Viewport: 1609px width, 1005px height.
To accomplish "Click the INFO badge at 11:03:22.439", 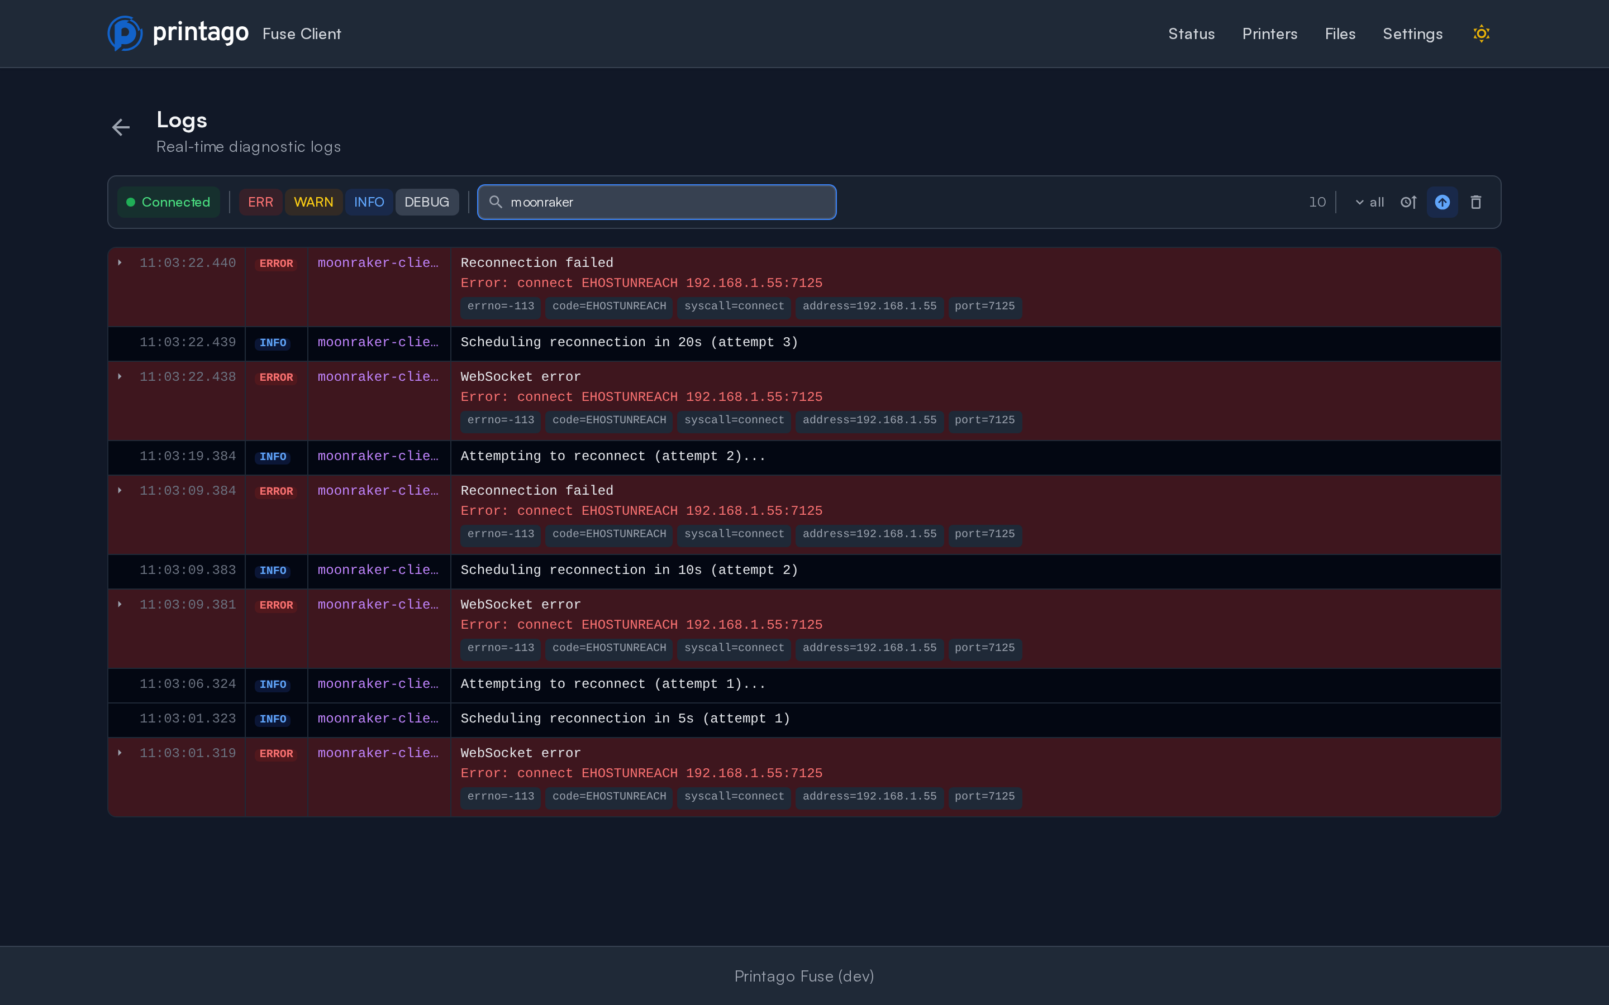I will click(x=273, y=343).
